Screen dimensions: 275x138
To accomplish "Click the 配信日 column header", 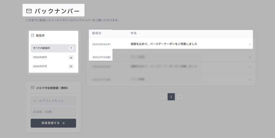I will pos(97,33).
